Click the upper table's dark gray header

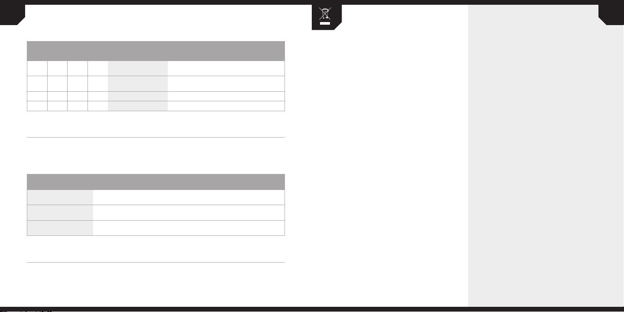tap(156, 51)
